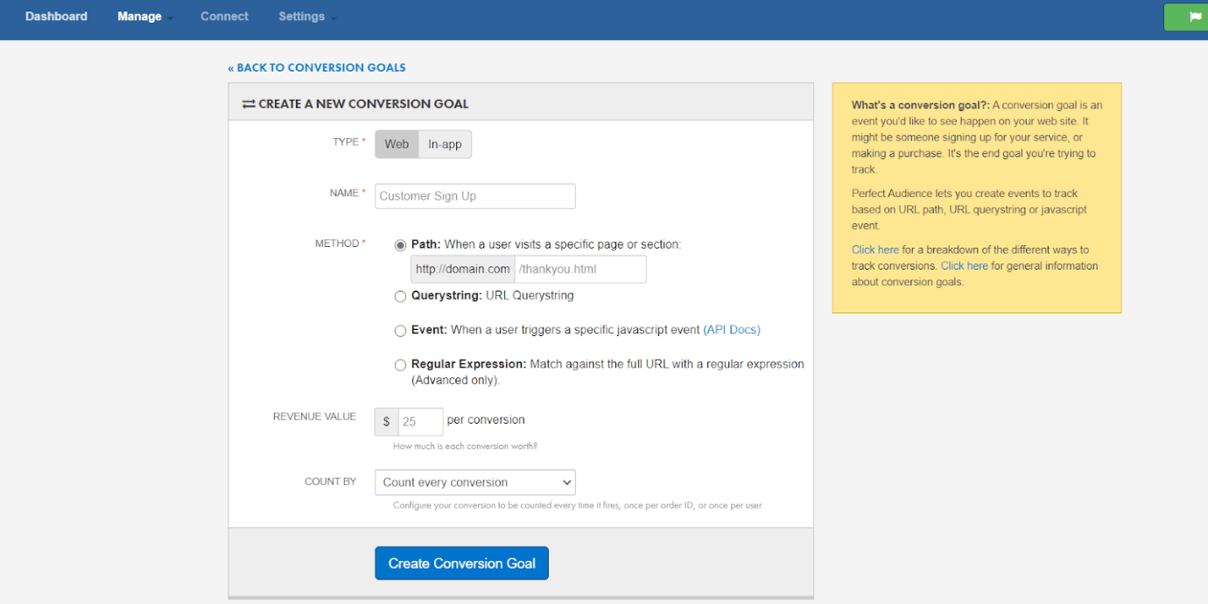The height and width of the screenshot is (604, 1208).
Task: Select Web conversion type
Action: pos(397,144)
